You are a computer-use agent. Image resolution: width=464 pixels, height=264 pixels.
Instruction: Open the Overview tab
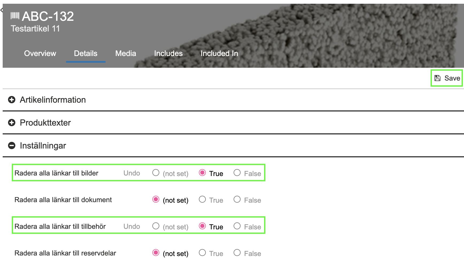40,53
